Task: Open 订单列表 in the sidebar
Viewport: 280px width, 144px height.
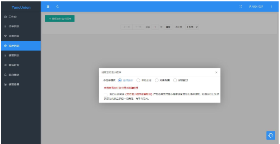Action: pos(14,26)
